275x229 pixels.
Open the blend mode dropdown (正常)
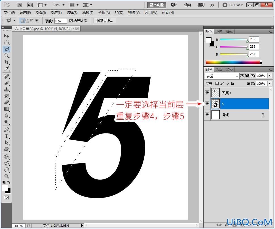click(222, 76)
